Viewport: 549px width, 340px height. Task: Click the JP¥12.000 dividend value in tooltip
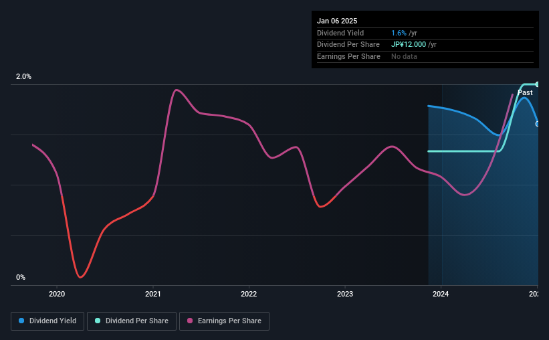click(x=409, y=45)
